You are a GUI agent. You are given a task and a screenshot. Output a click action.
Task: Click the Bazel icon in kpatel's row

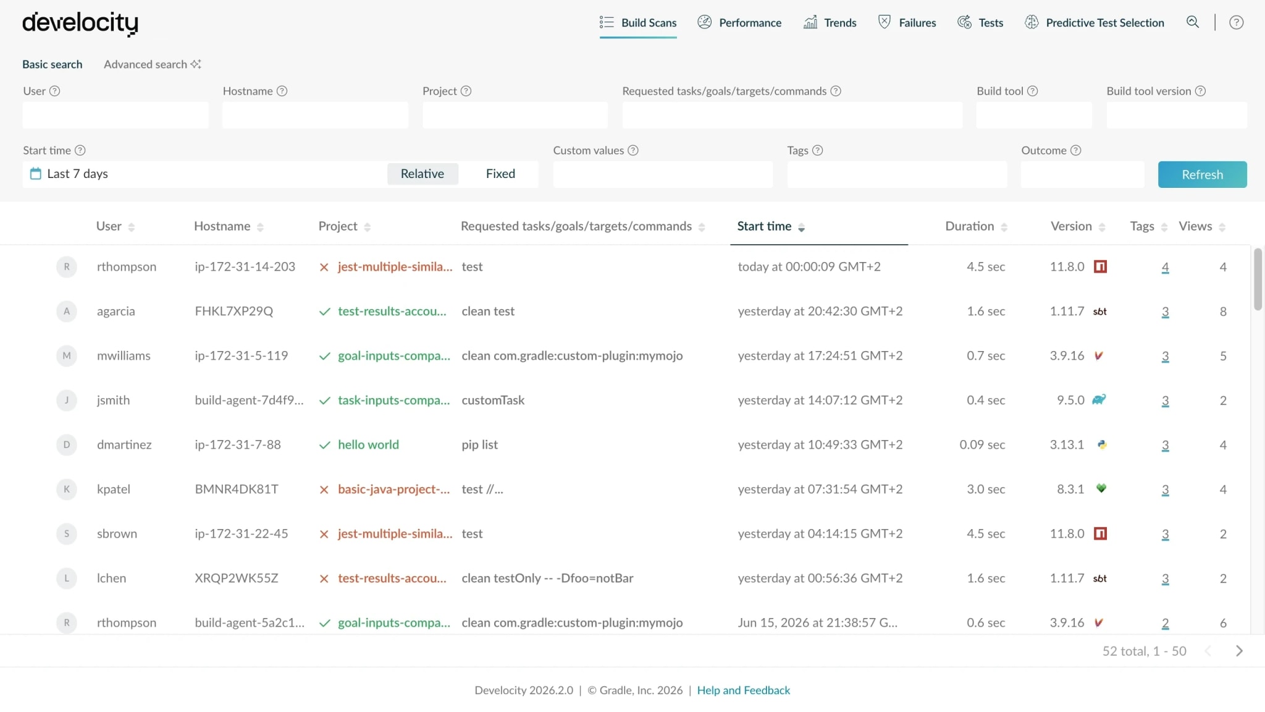point(1101,488)
